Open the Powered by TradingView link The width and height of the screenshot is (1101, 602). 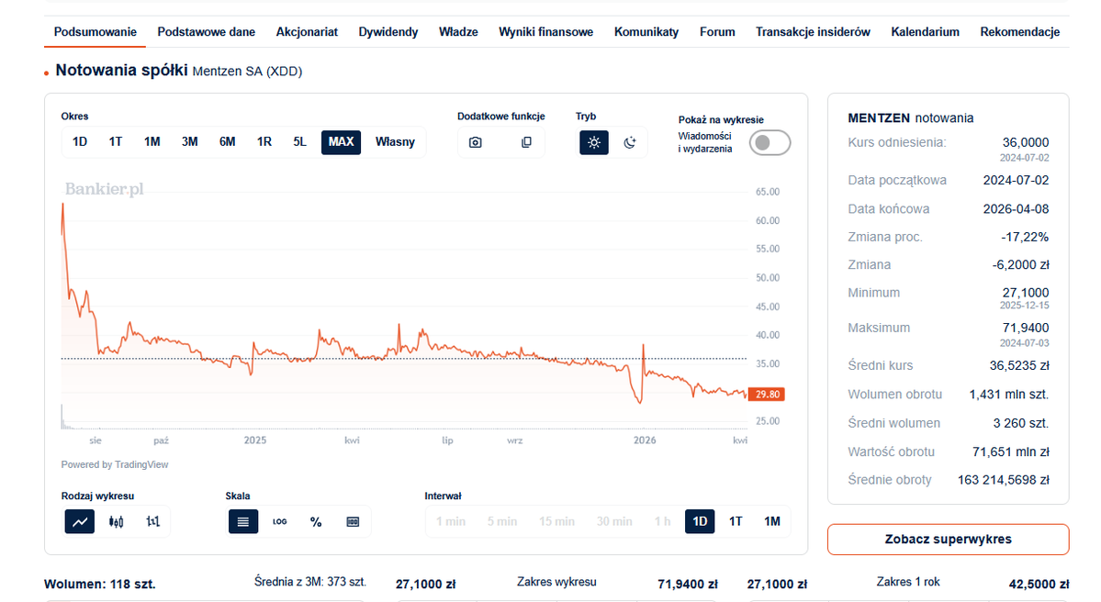pyautogui.click(x=115, y=464)
